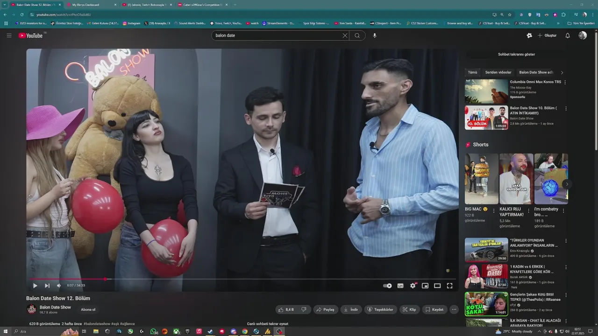Show more filter chips with the right arrow
598x336 pixels.
[562, 72]
